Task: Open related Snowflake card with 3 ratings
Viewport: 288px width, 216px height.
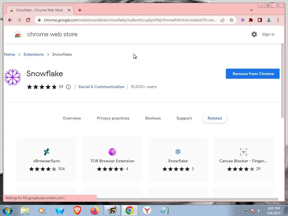Action: pos(178,160)
